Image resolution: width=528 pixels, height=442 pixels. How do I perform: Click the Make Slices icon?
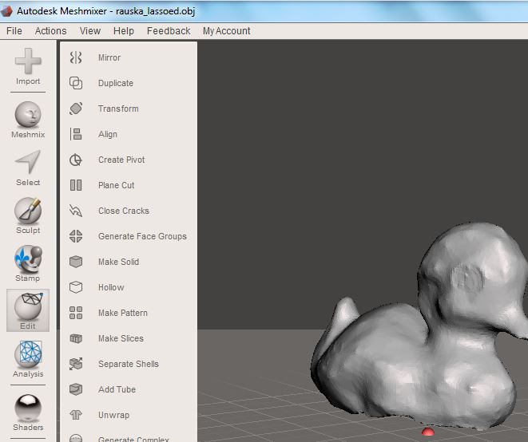[76, 338]
